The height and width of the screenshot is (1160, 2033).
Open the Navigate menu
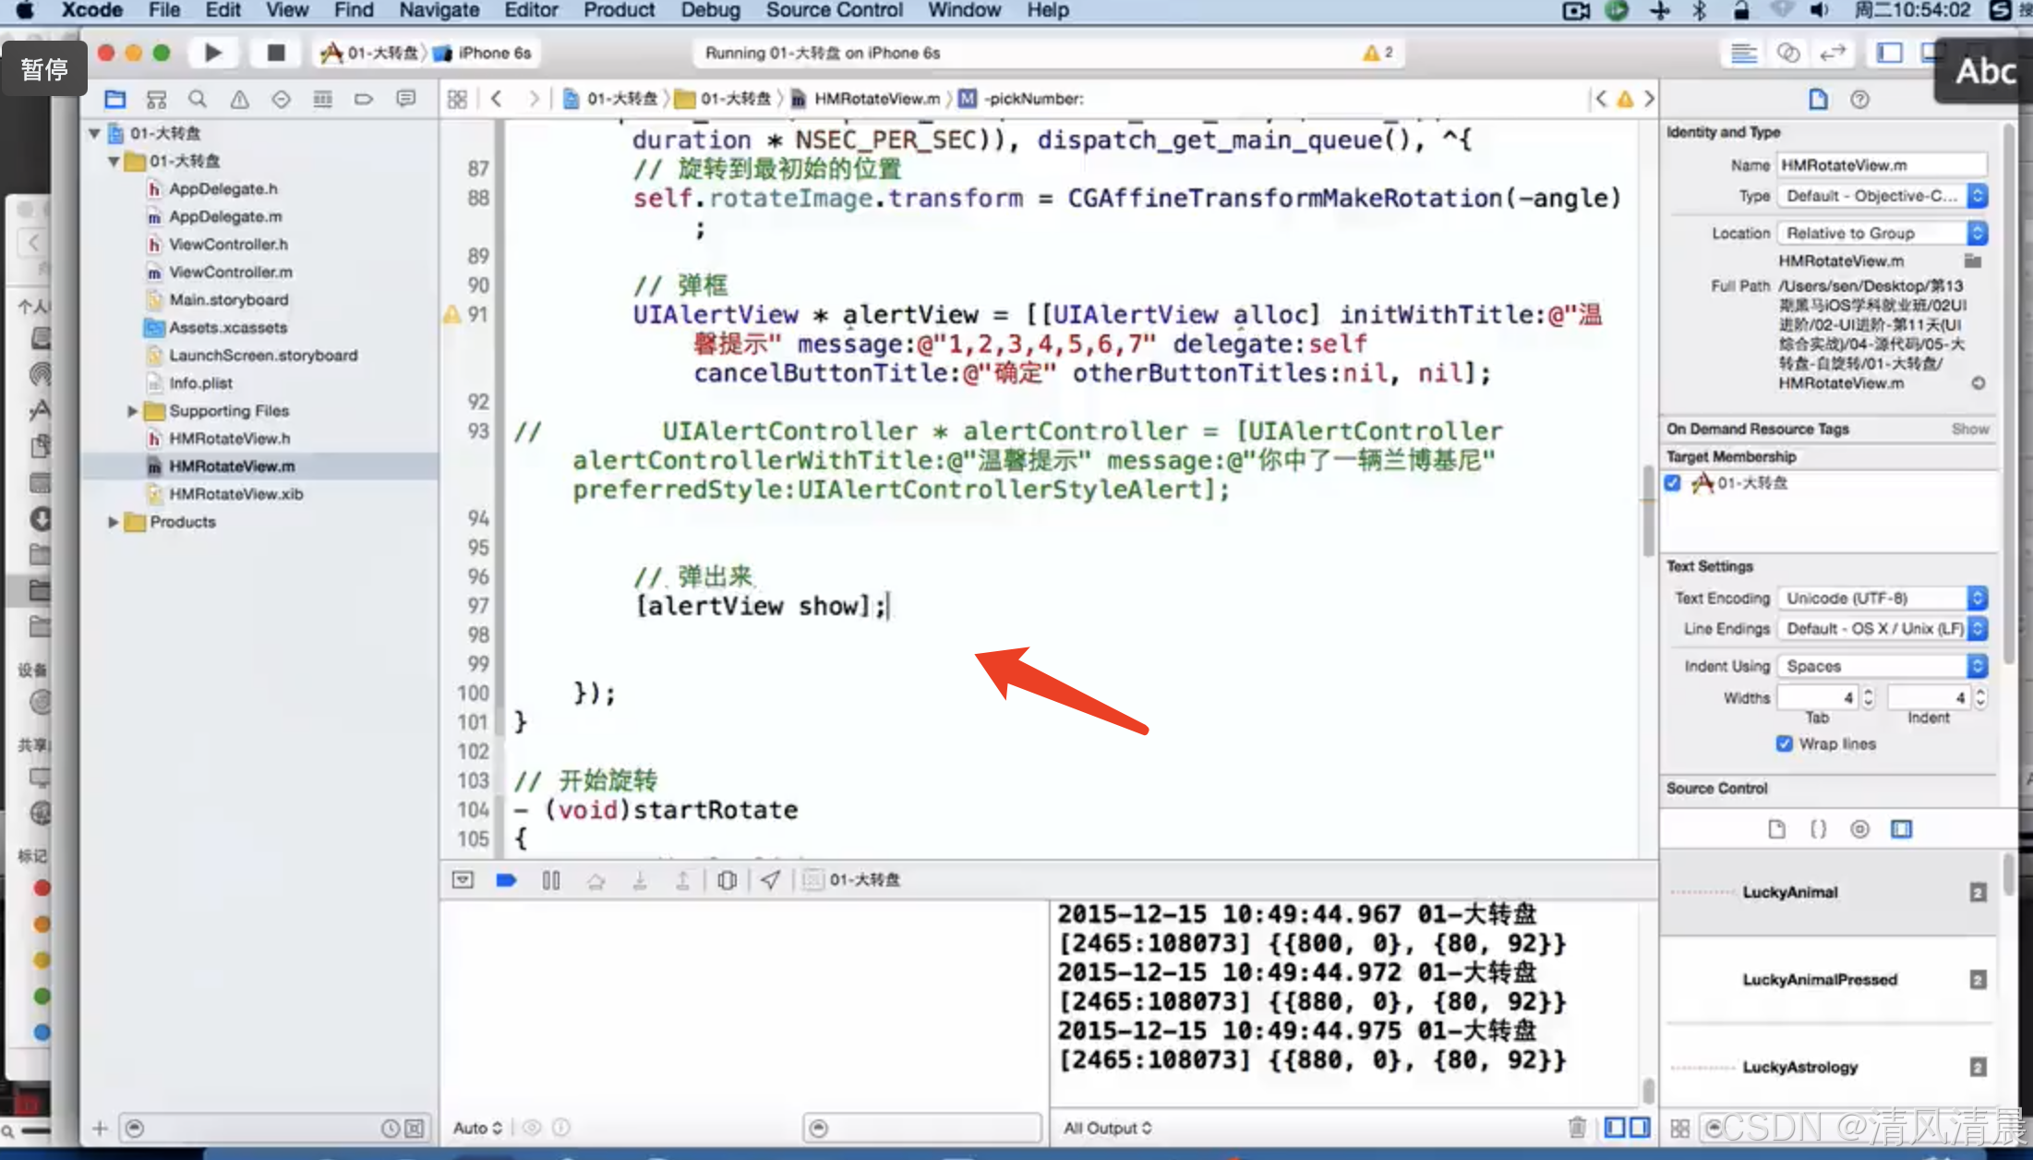439,10
